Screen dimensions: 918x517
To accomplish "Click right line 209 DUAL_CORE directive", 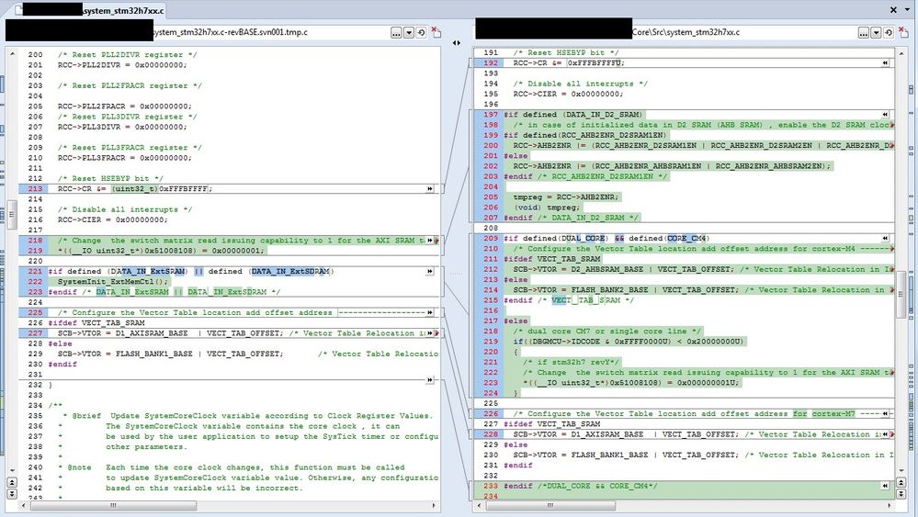I will tap(606, 239).
